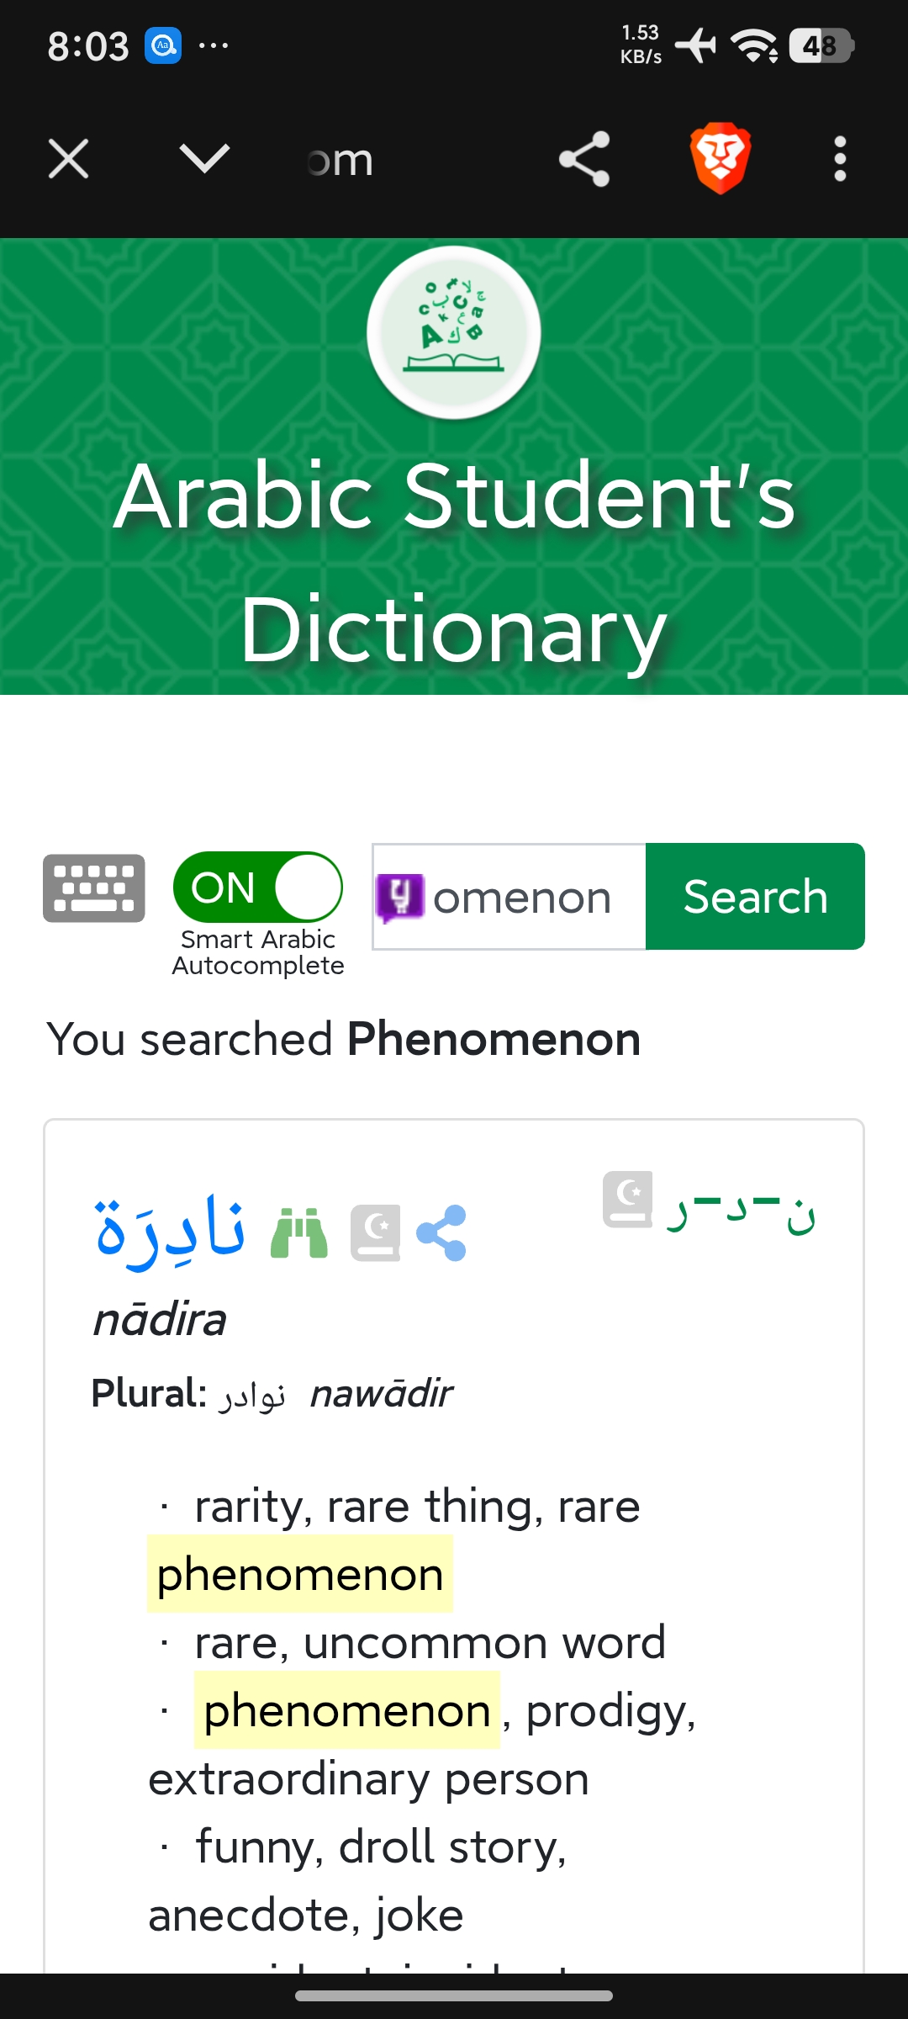
Task: Tap the Quran icon beside the root
Action: (x=628, y=1200)
